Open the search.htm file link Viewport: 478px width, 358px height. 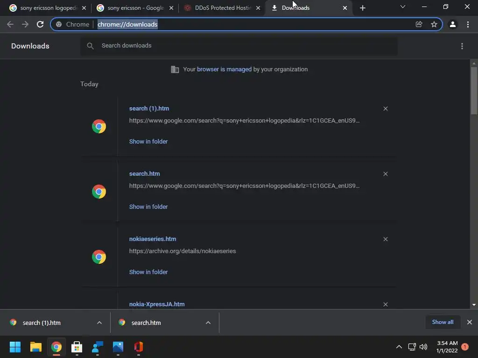[x=145, y=174]
